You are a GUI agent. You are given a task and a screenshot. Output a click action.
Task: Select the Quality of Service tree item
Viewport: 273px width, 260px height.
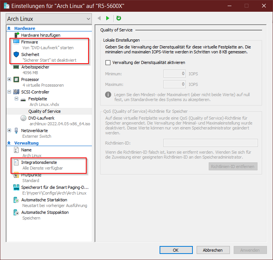pyautogui.click(x=45, y=111)
